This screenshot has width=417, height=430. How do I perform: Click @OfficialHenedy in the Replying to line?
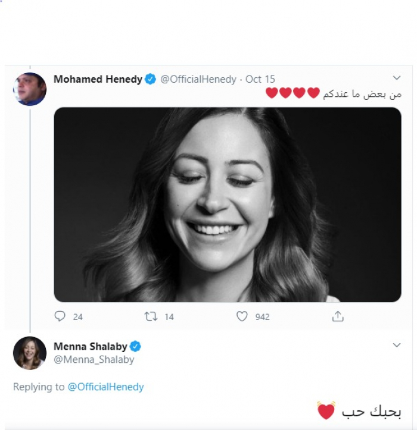(x=105, y=387)
